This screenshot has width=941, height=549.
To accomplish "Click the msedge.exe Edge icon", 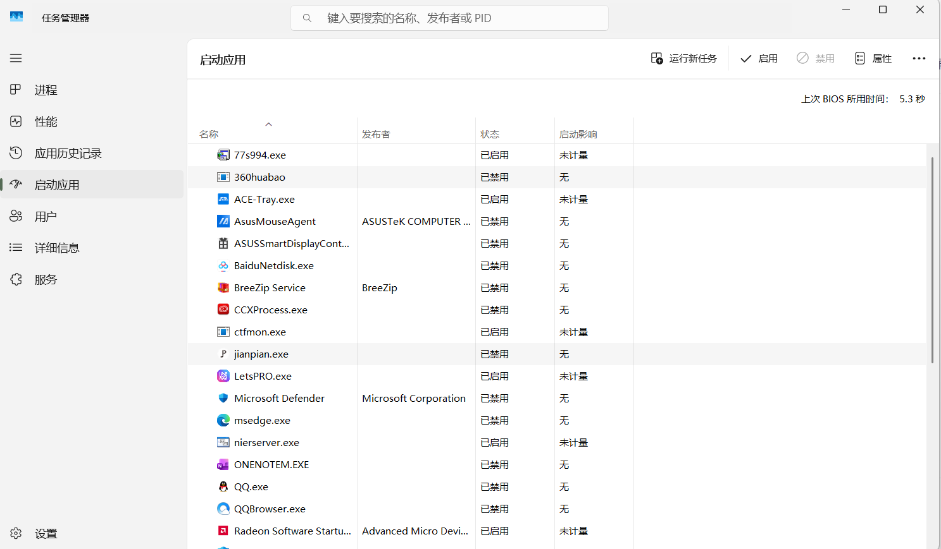I will (x=223, y=420).
